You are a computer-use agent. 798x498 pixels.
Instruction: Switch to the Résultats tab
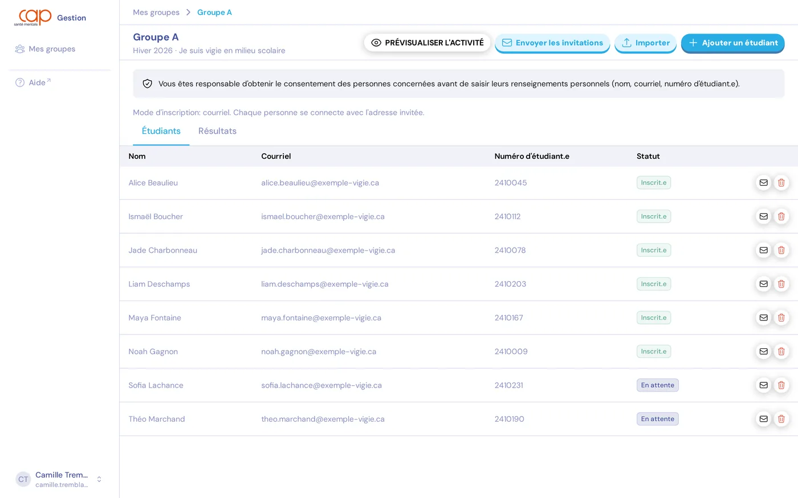point(217,131)
